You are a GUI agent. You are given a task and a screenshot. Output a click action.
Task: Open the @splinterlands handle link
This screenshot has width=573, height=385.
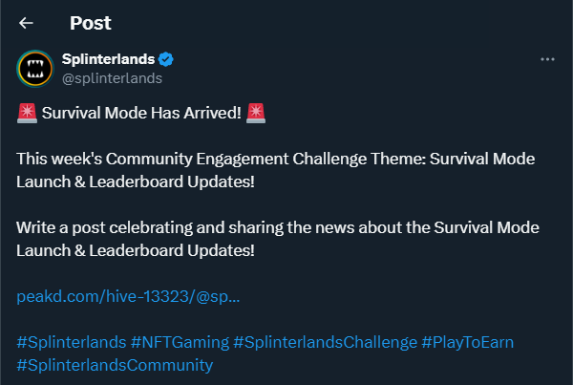(111, 78)
